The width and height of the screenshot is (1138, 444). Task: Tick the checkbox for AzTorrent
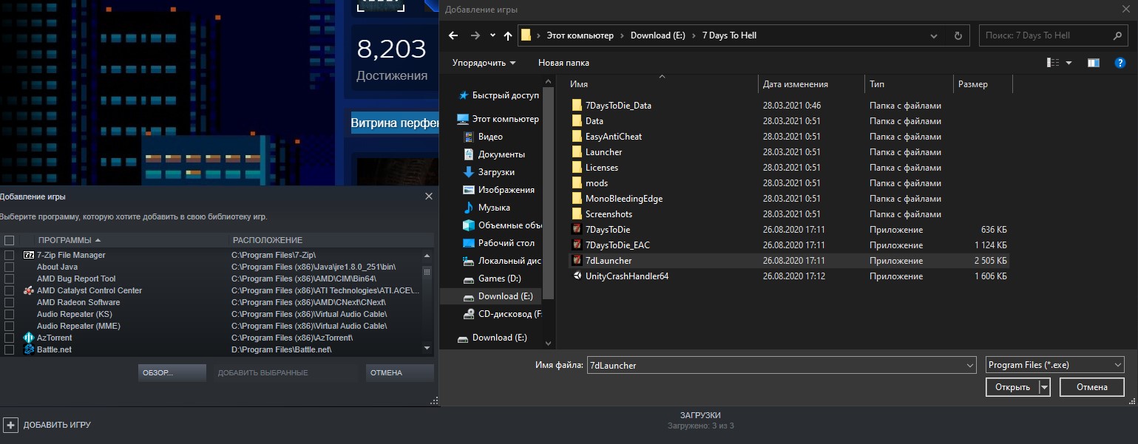click(9, 338)
